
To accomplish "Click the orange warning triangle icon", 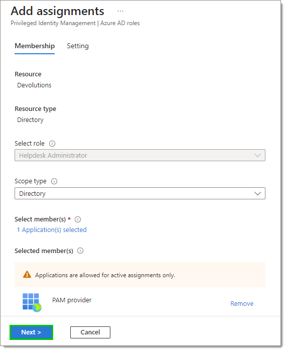I will pyautogui.click(x=27, y=275).
